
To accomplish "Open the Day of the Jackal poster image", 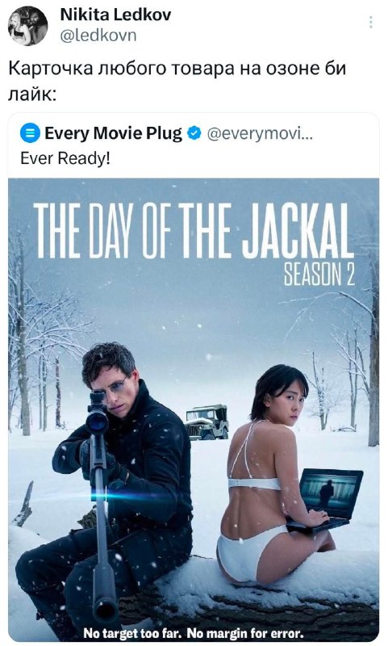I will 194,409.
